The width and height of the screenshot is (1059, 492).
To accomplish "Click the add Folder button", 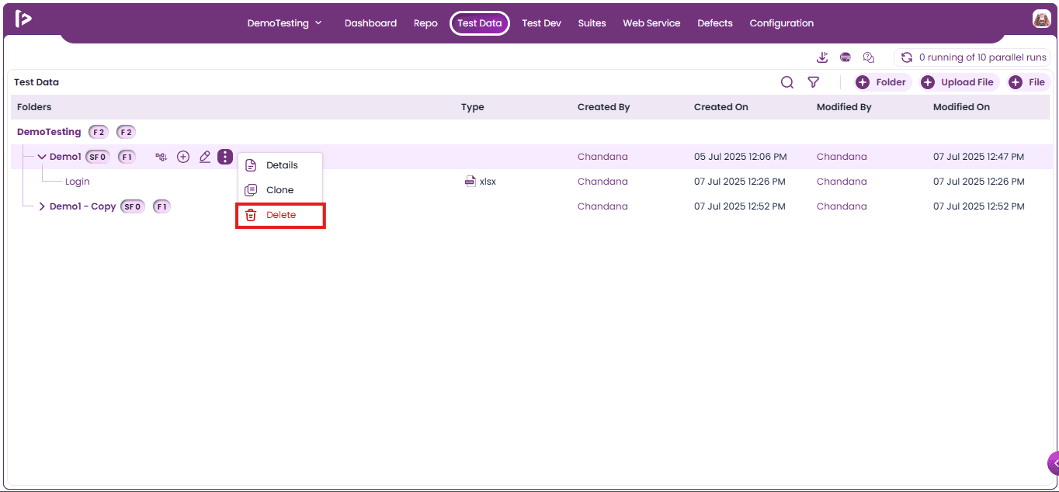I will click(881, 82).
